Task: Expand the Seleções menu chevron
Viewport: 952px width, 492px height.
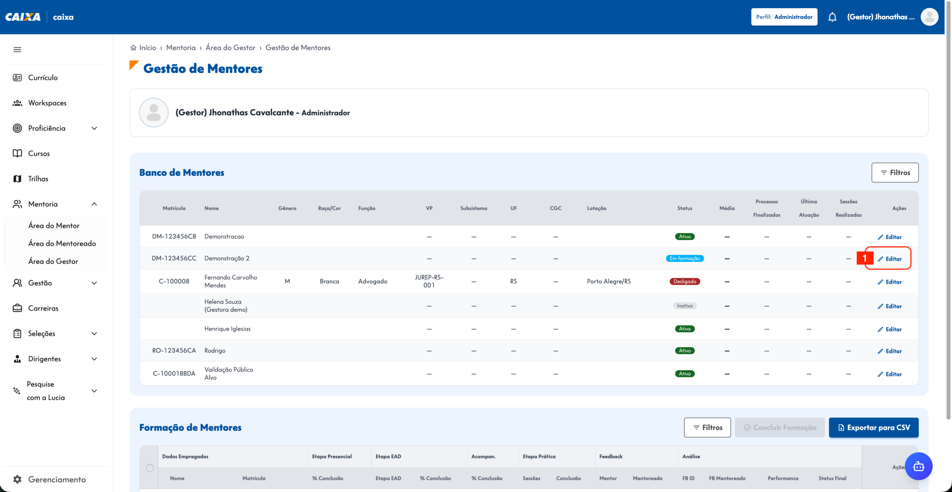Action: point(94,333)
